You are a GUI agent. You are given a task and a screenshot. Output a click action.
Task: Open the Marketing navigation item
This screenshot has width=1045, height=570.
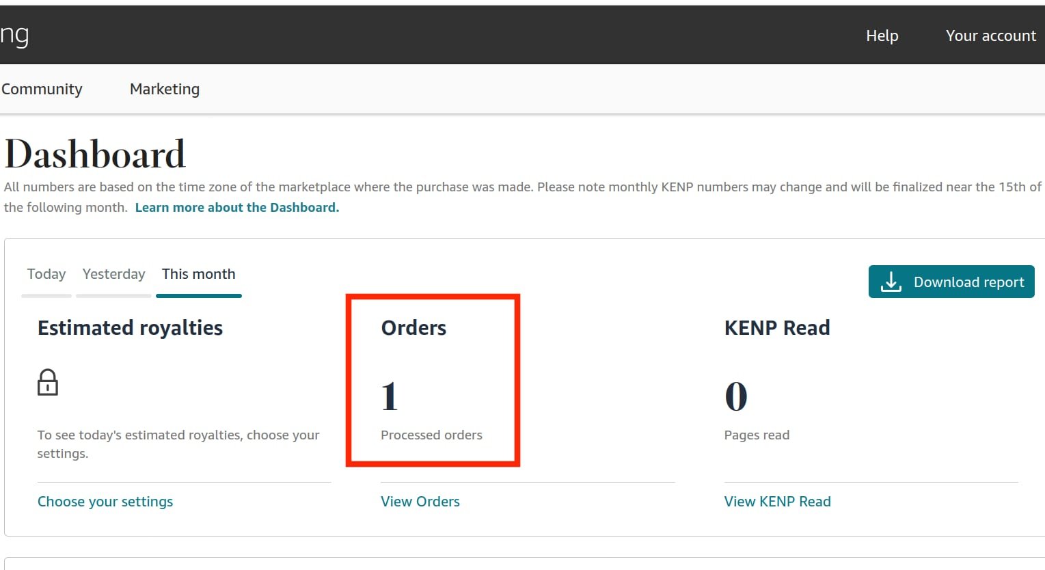coord(165,89)
